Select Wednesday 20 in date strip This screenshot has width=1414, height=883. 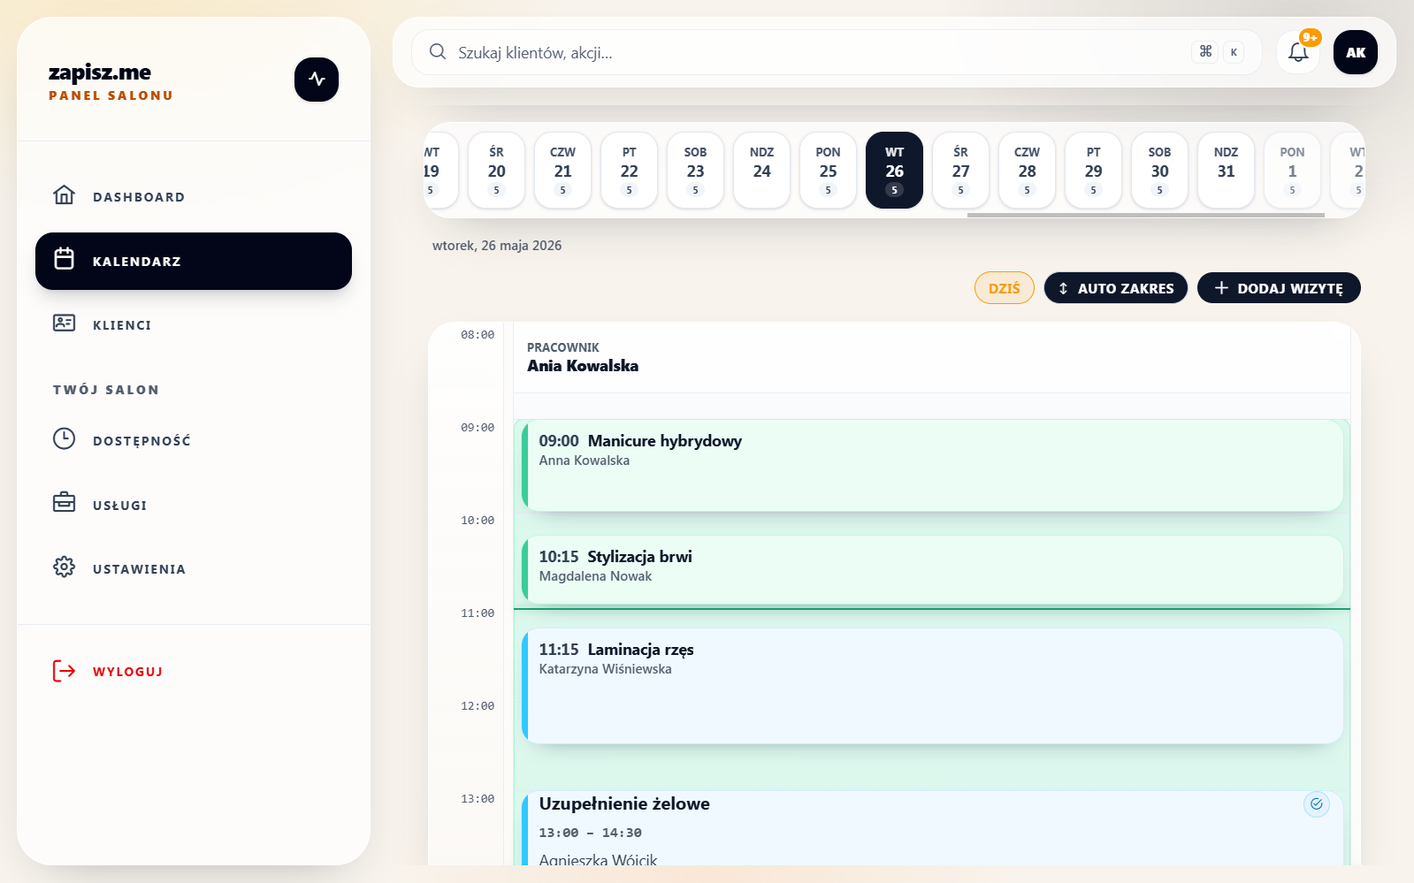tap(497, 171)
